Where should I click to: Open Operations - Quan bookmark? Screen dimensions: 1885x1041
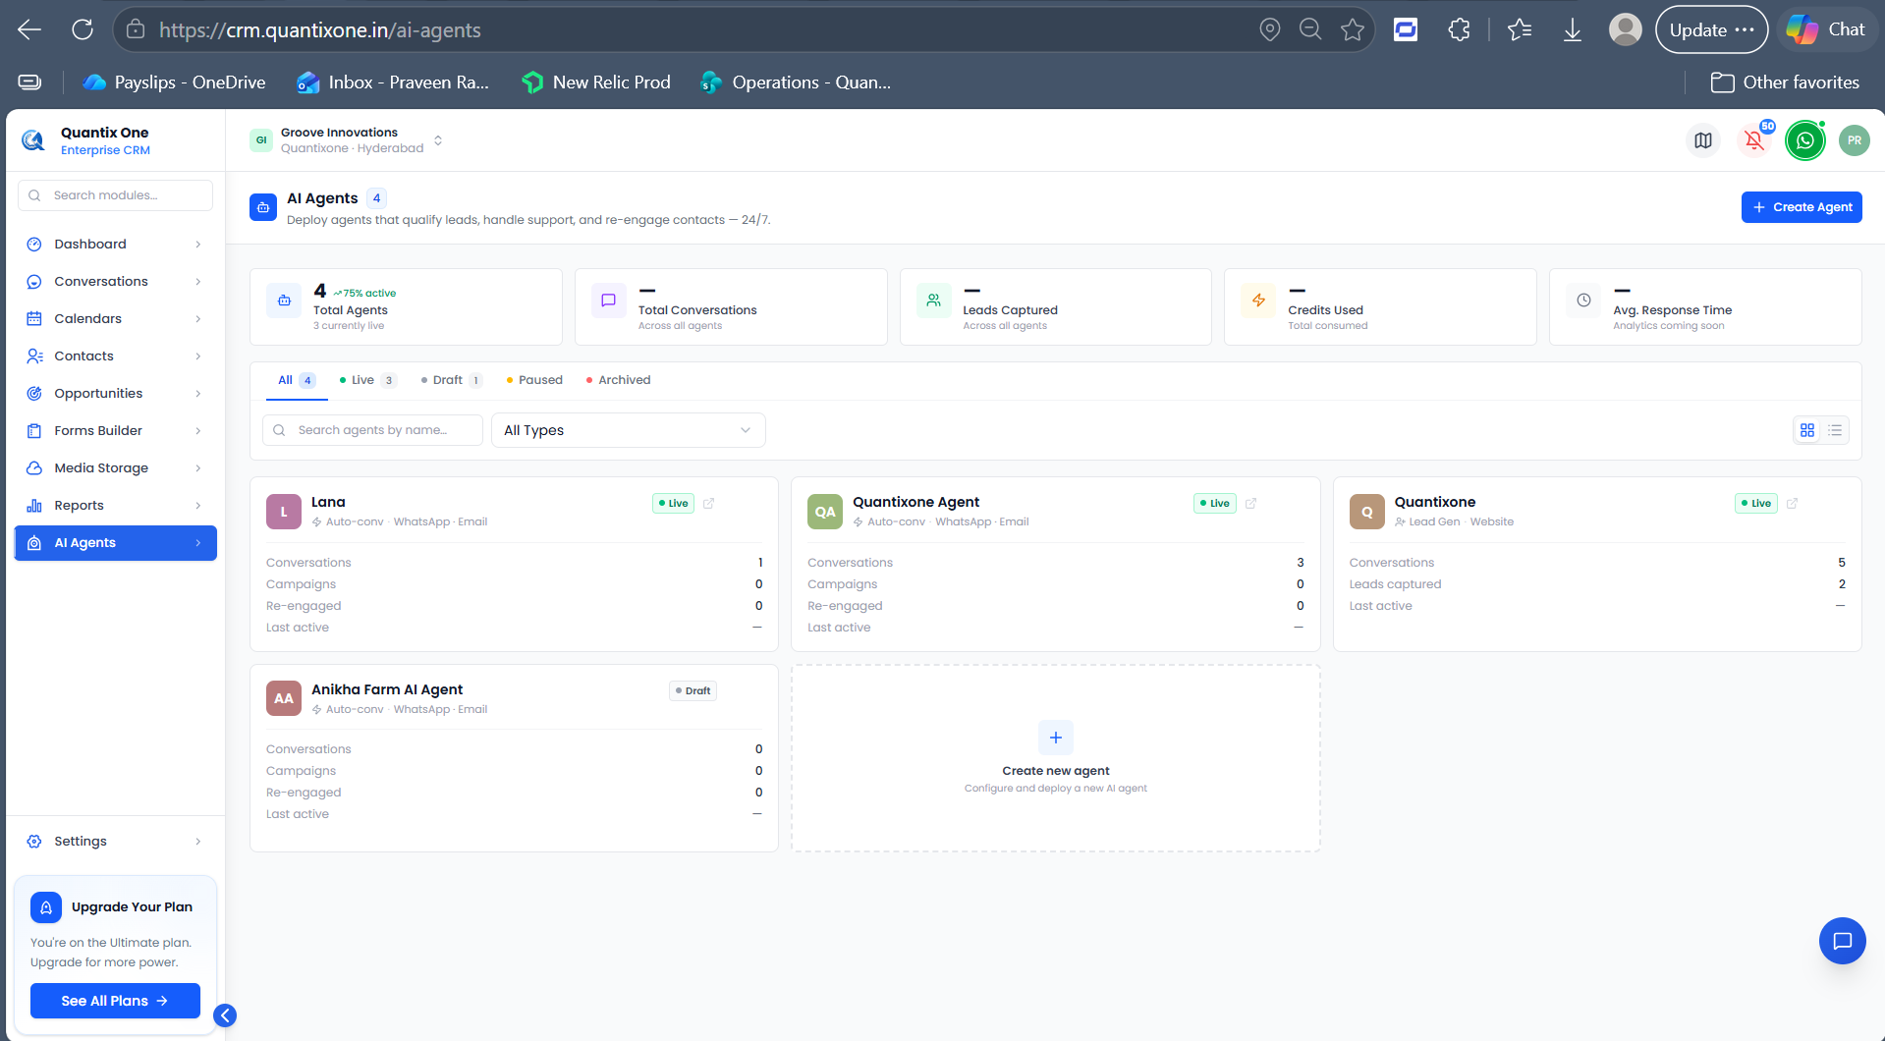(796, 82)
